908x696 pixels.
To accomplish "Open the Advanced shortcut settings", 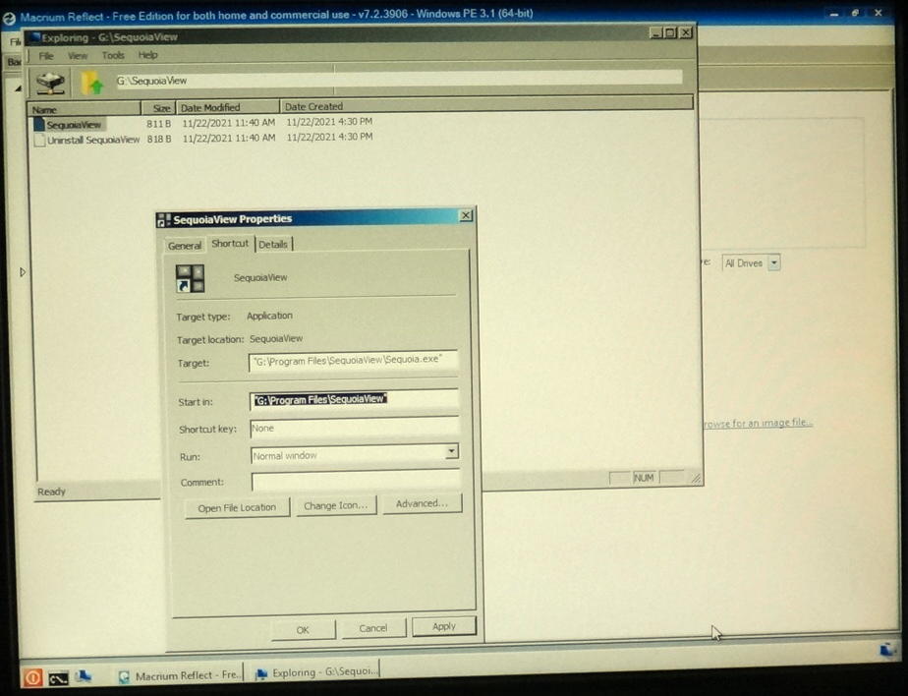I will point(422,503).
